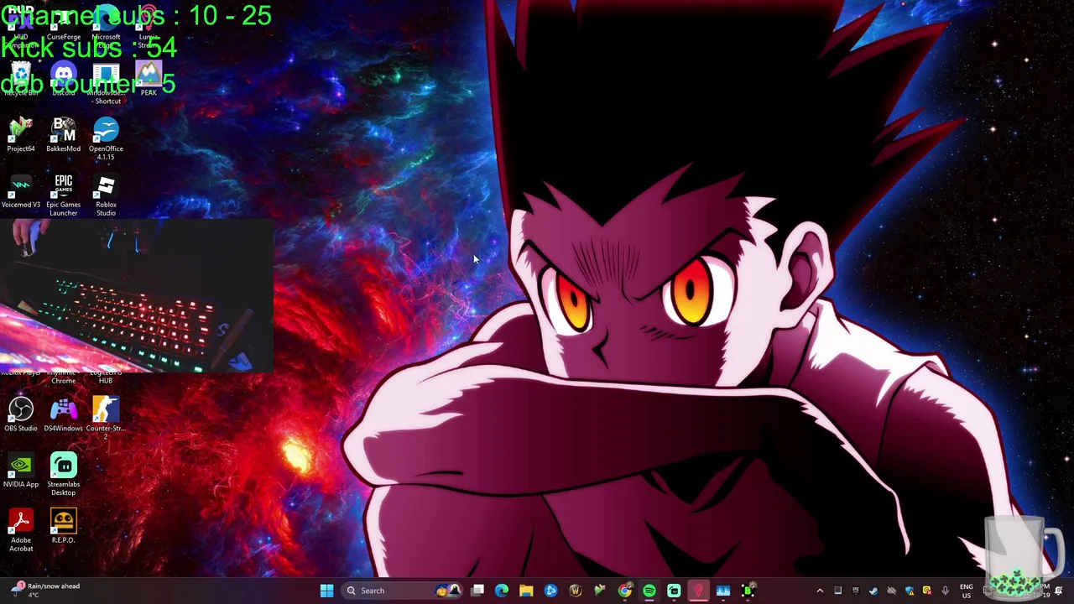Open the weather widget Rain/snow ahead
This screenshot has height=604, width=1074.
[x=44, y=591]
